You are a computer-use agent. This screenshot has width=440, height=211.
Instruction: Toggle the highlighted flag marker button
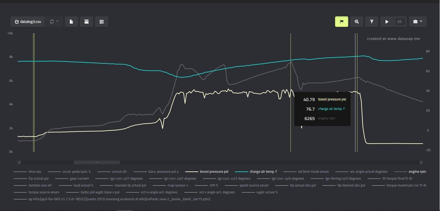coord(341,22)
